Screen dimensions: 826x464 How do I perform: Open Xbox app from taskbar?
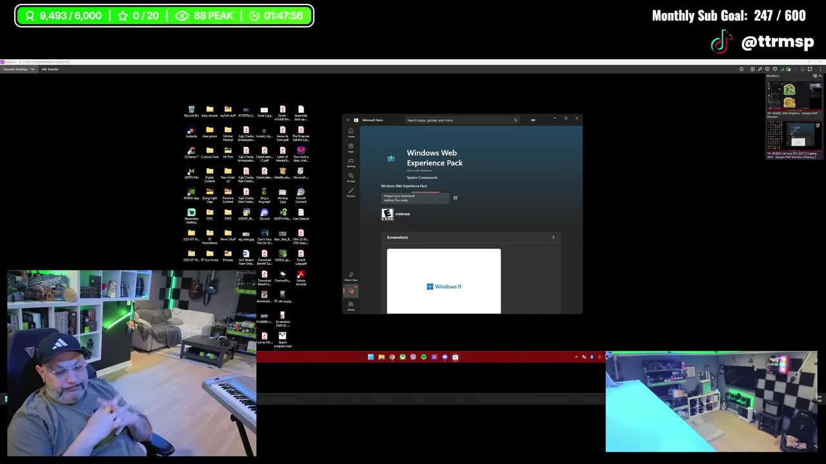tap(403, 357)
